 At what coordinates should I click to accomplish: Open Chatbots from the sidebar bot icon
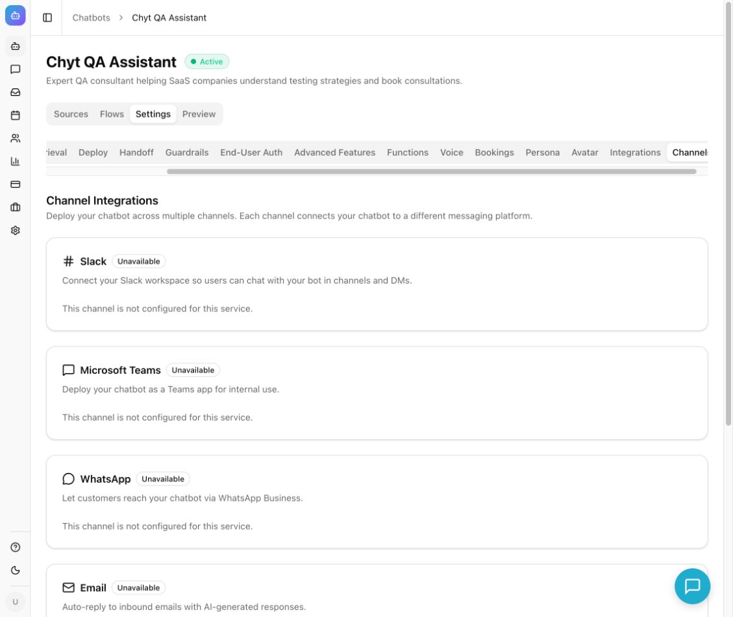point(16,46)
